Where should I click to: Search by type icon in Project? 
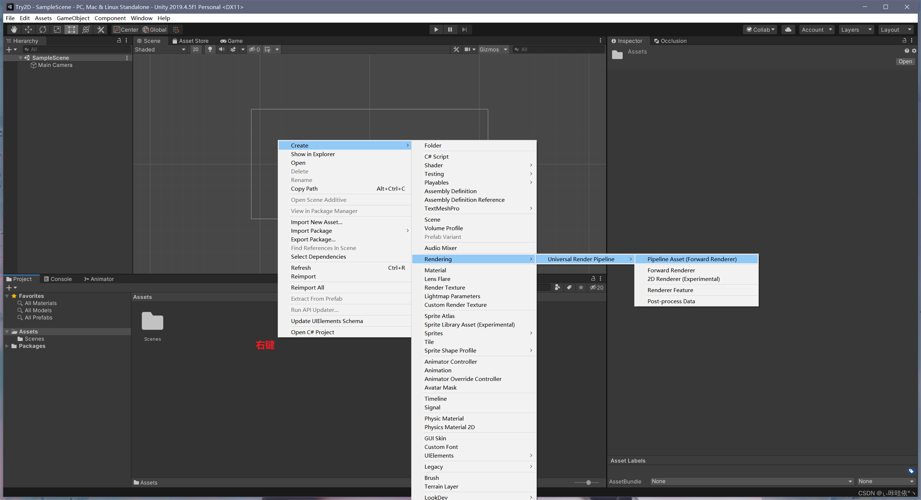pyautogui.click(x=557, y=287)
